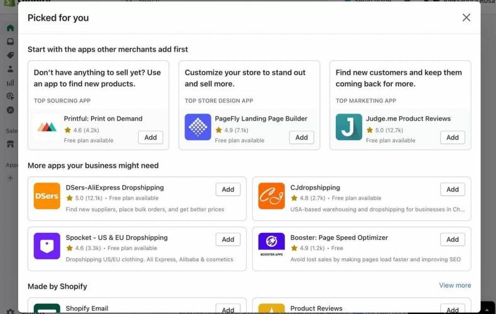
Task: Open DSers-AliExpress Dropshipping title
Action: [115, 187]
